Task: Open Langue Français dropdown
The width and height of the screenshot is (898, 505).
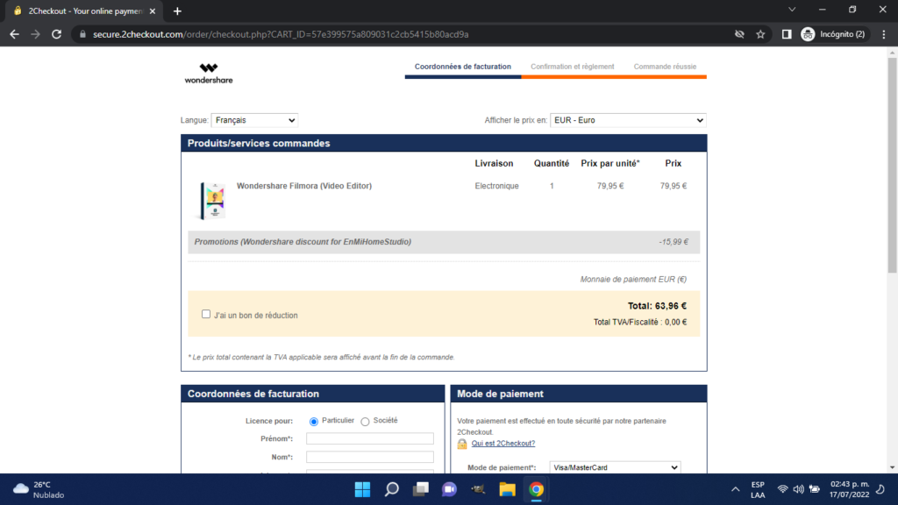Action: 254,120
